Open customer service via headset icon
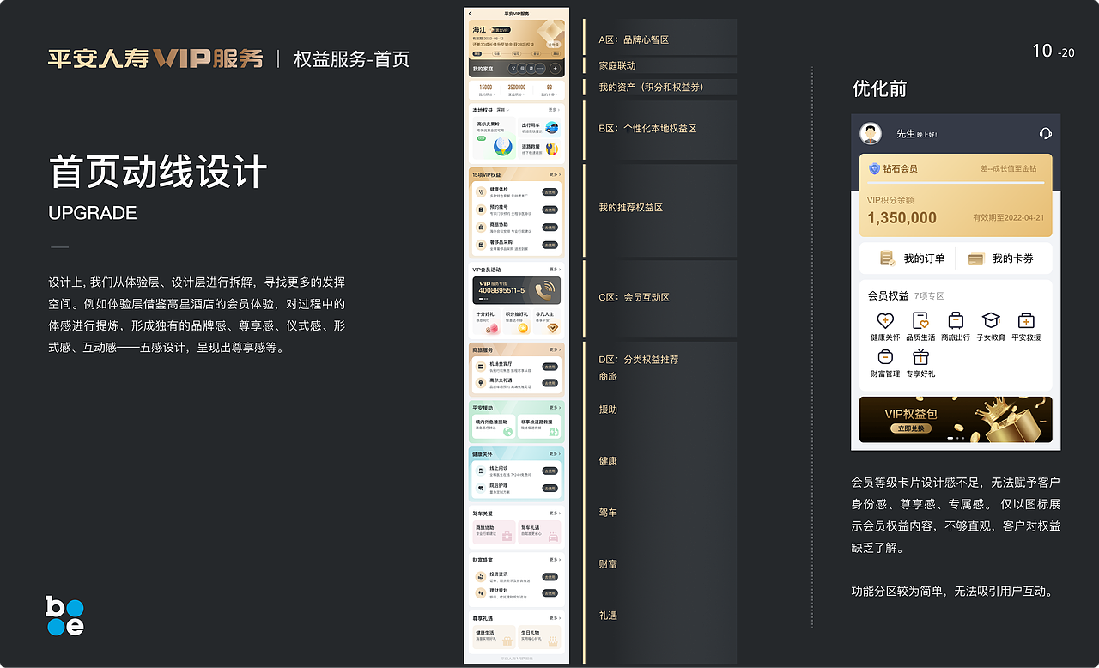The width and height of the screenshot is (1099, 668). [1045, 133]
